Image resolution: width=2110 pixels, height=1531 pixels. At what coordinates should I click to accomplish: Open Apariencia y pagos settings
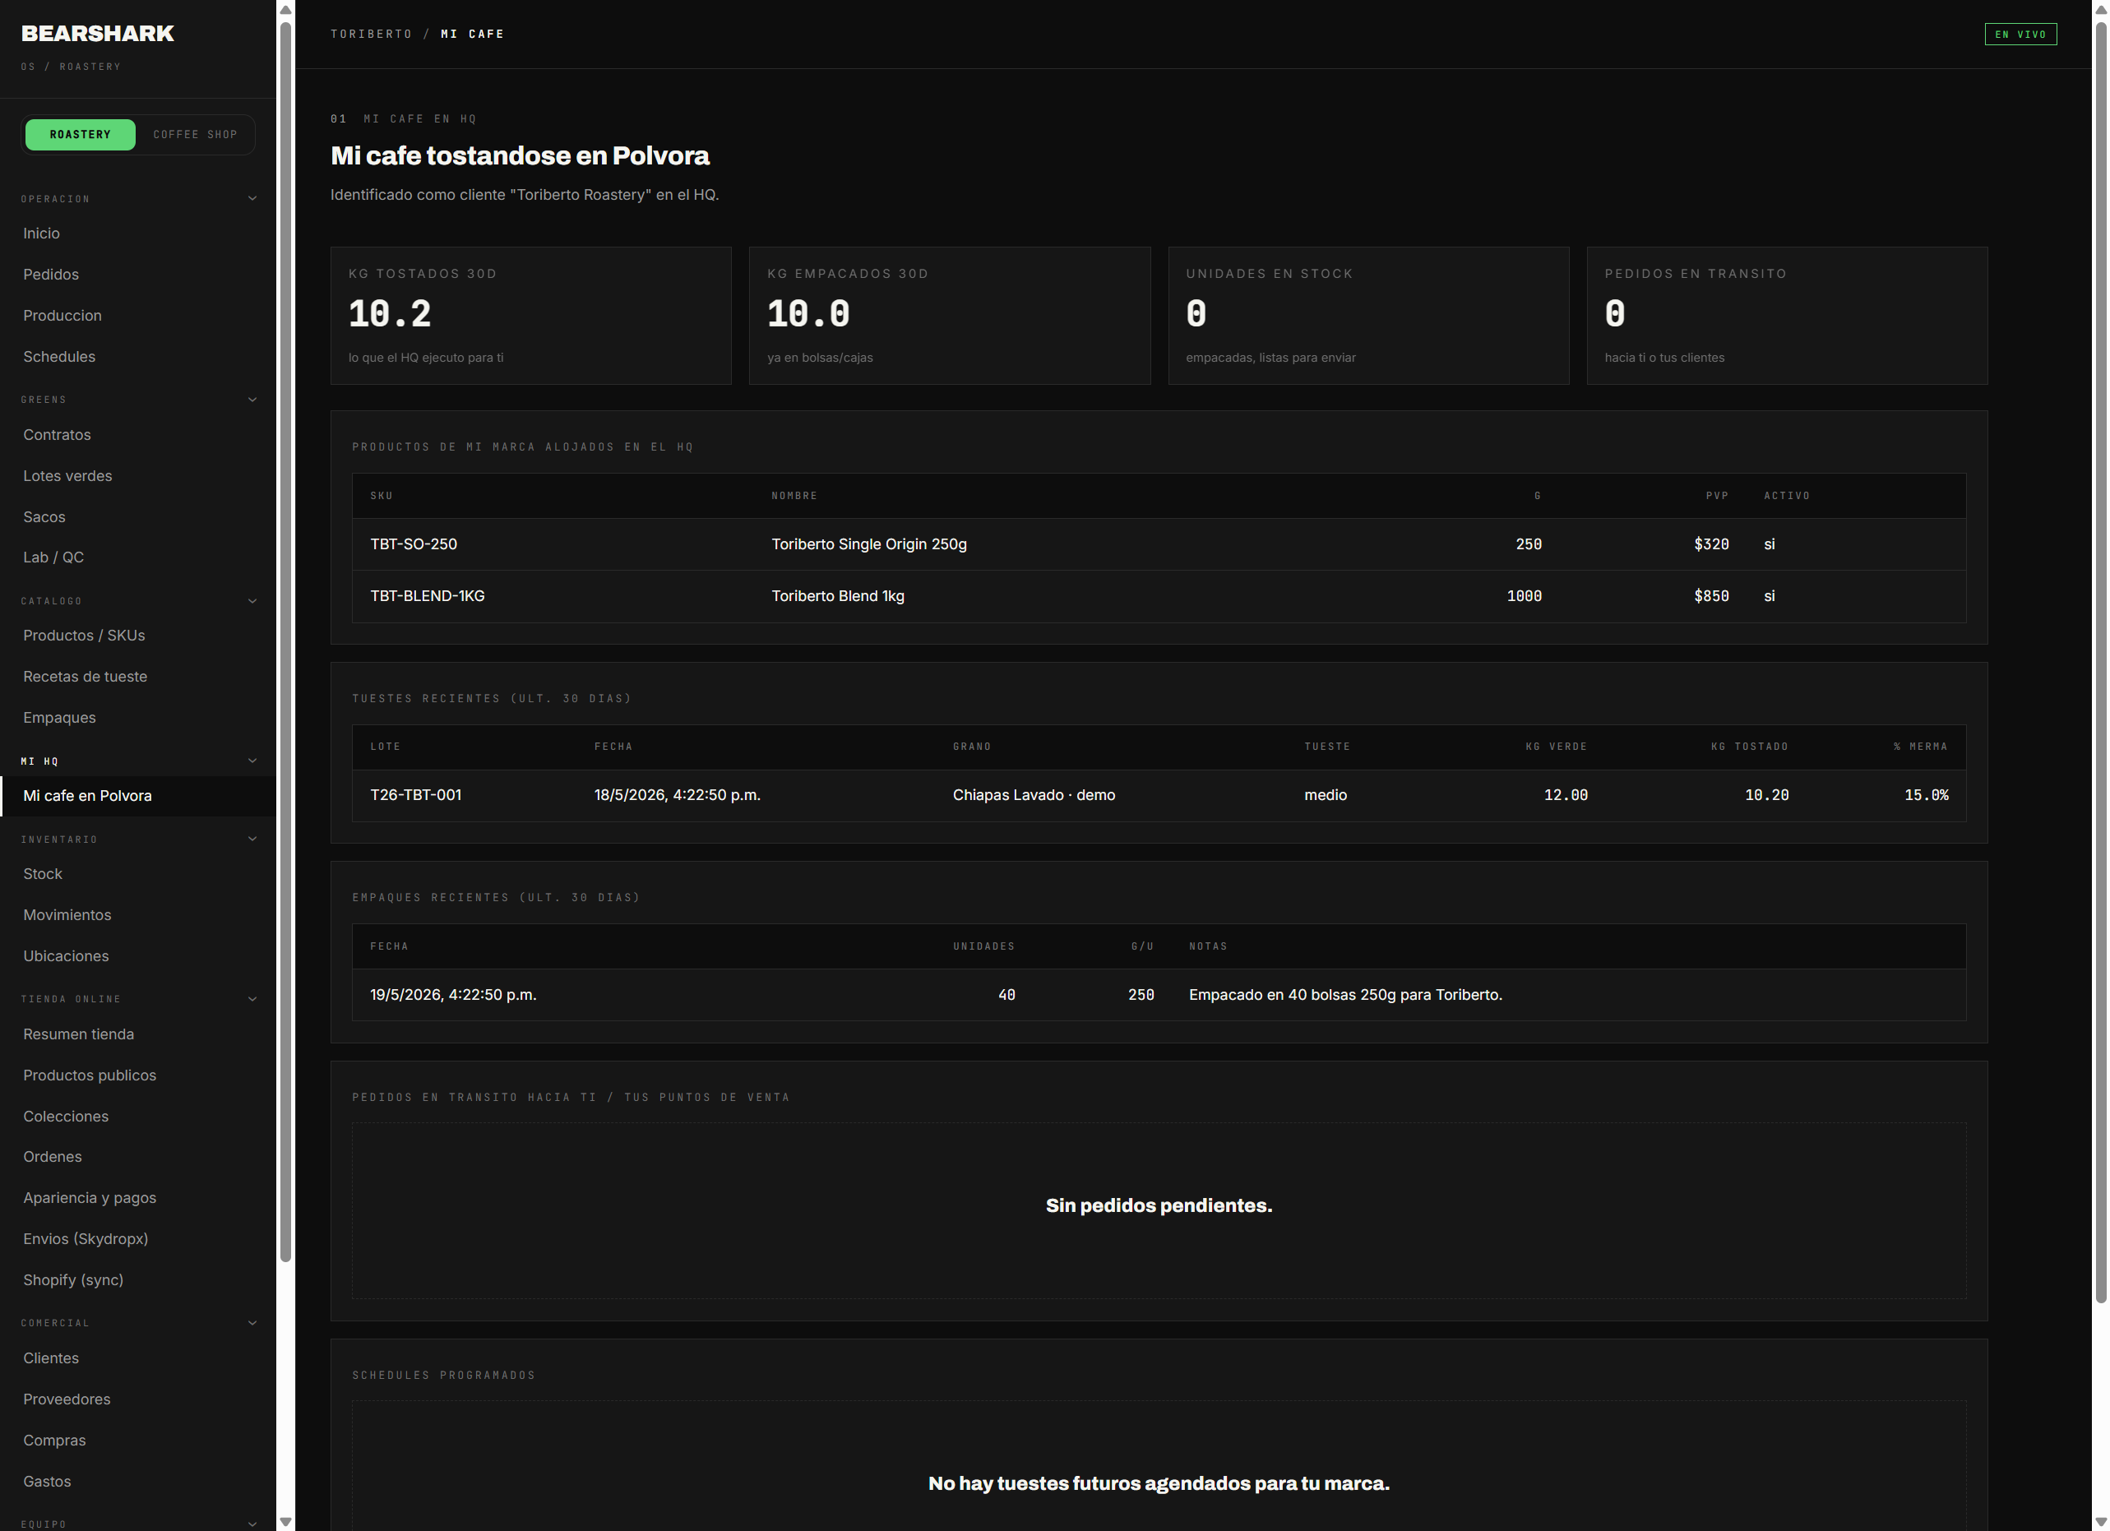click(x=137, y=1198)
